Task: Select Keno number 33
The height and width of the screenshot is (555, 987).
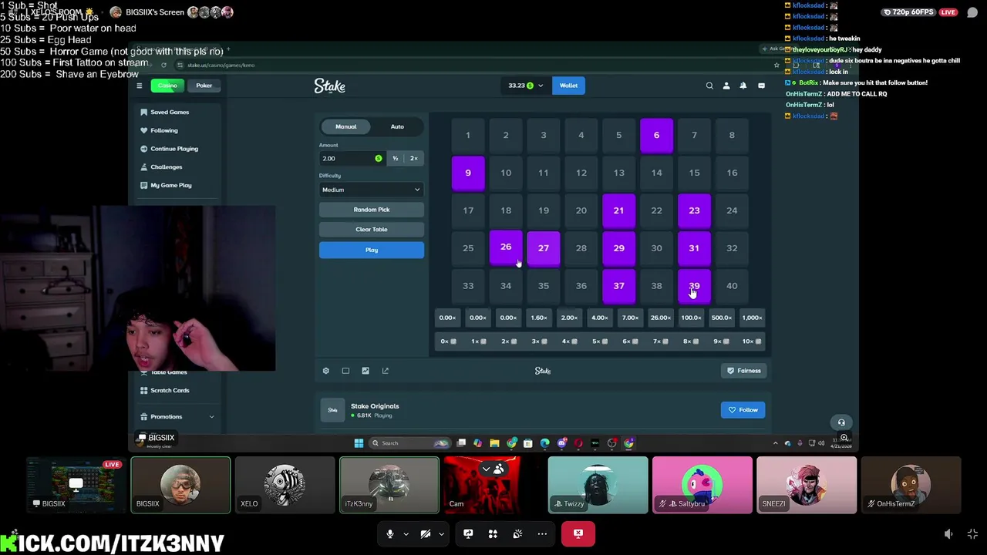Action: 468,286
